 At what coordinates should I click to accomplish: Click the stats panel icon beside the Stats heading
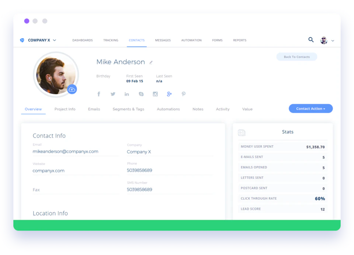242,132
